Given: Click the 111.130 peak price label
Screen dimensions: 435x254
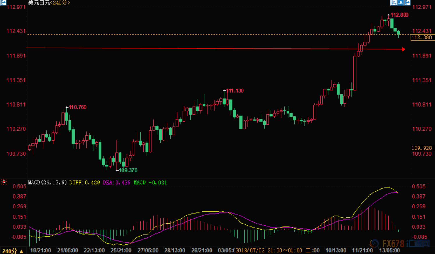Looking at the screenshot, I should tap(235, 91).
